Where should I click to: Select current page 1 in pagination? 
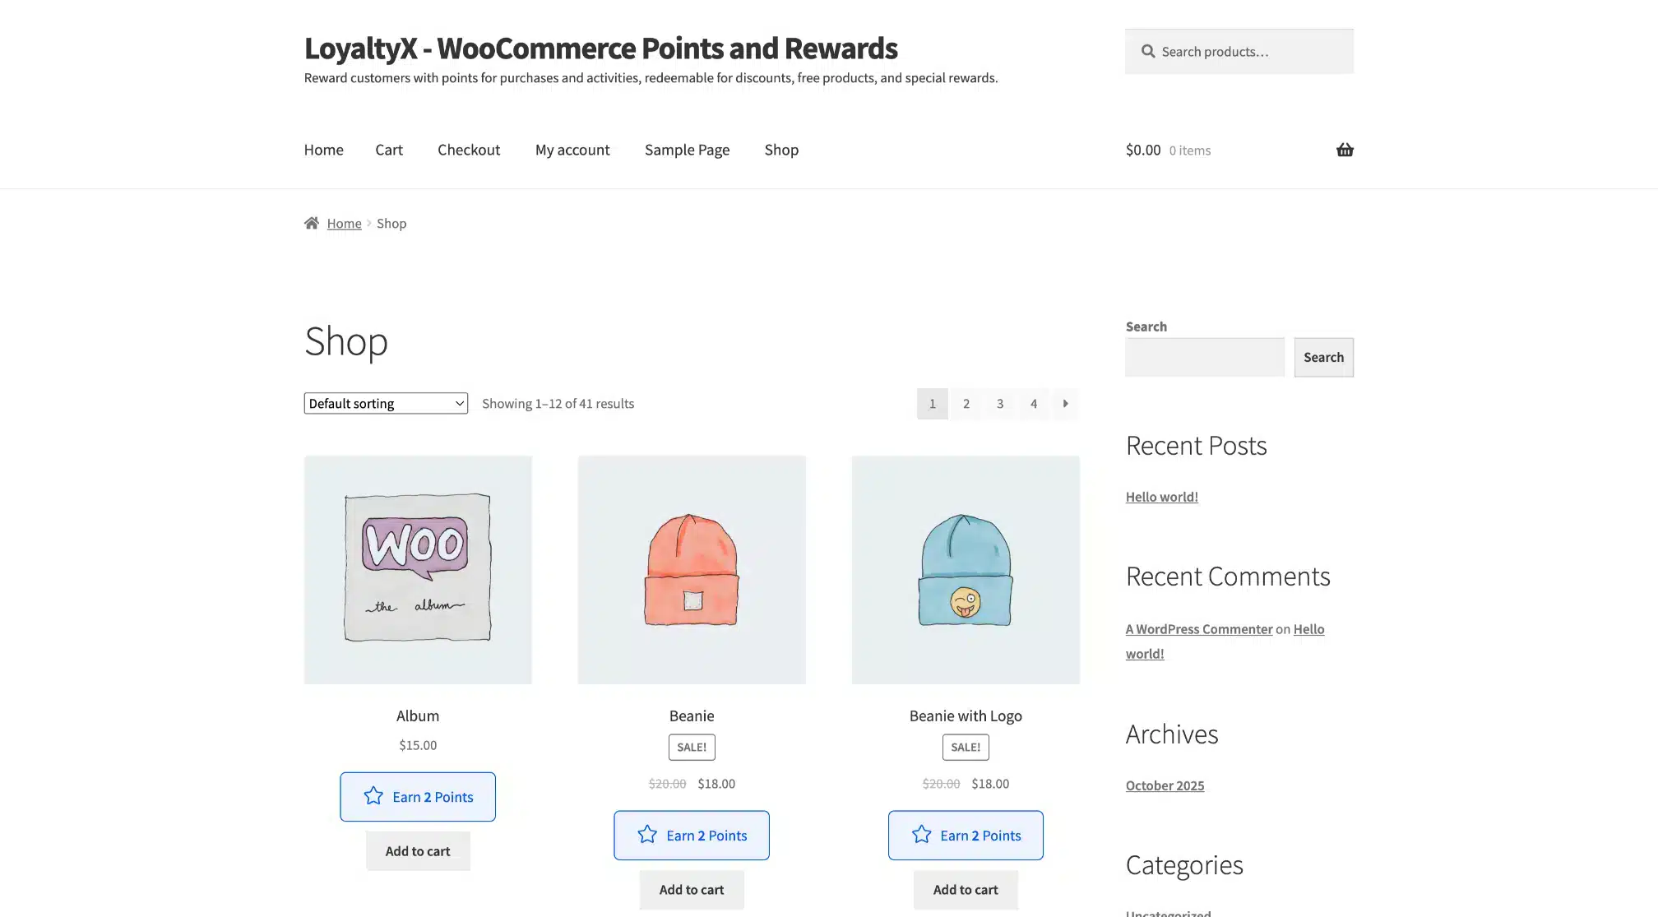point(933,404)
